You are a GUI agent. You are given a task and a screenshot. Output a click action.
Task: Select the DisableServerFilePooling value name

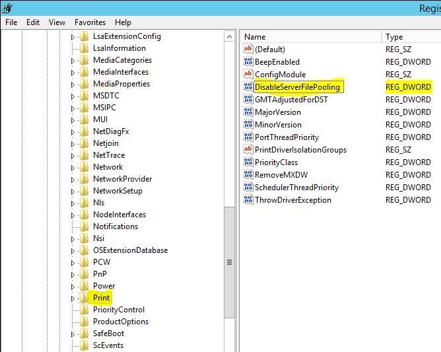pos(297,87)
